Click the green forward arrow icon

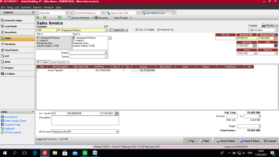(44, 18)
